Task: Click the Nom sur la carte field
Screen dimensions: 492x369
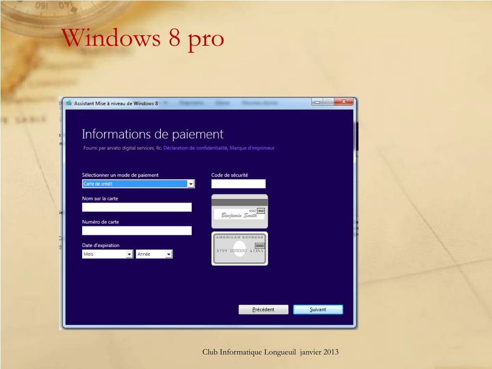Action: click(137, 207)
